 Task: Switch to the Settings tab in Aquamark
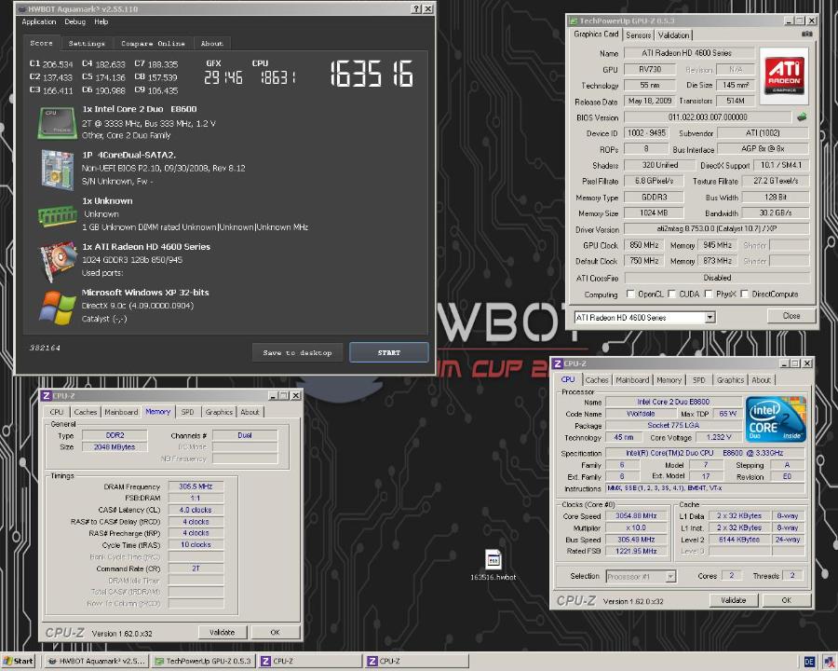click(87, 44)
